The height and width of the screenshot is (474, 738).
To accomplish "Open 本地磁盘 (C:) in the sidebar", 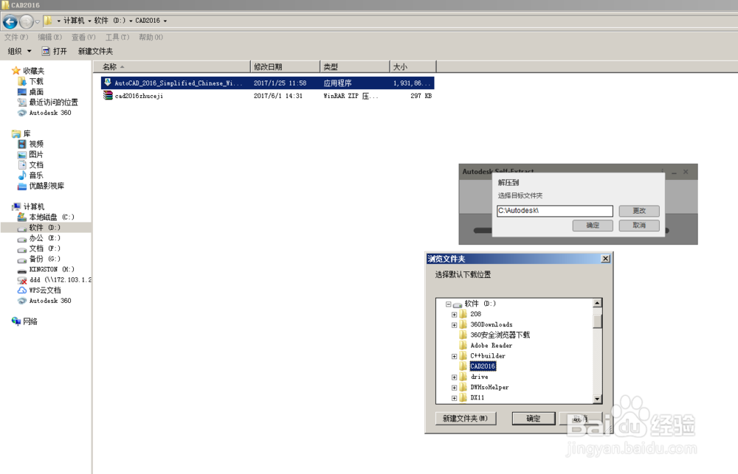I will tap(52, 217).
